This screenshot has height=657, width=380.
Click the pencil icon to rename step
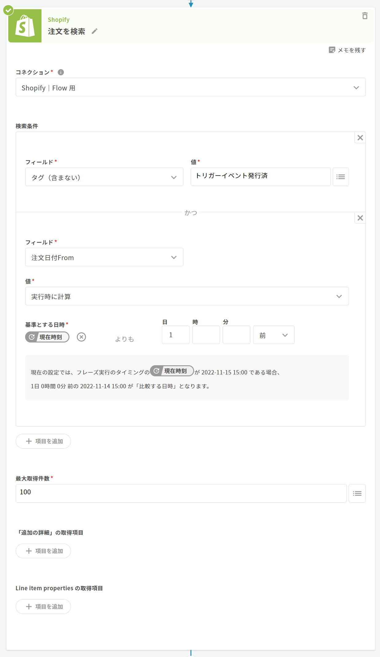pos(95,31)
